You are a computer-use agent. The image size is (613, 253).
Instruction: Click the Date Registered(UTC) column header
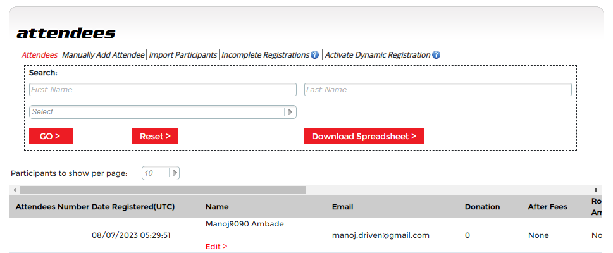pos(133,207)
